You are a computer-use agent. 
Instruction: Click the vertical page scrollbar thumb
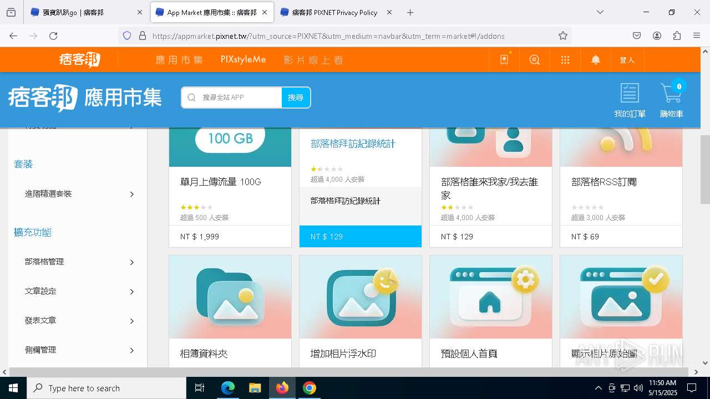pyautogui.click(x=705, y=169)
